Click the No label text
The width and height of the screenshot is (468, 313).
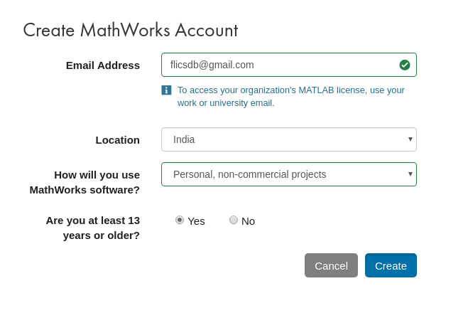pyautogui.click(x=248, y=221)
